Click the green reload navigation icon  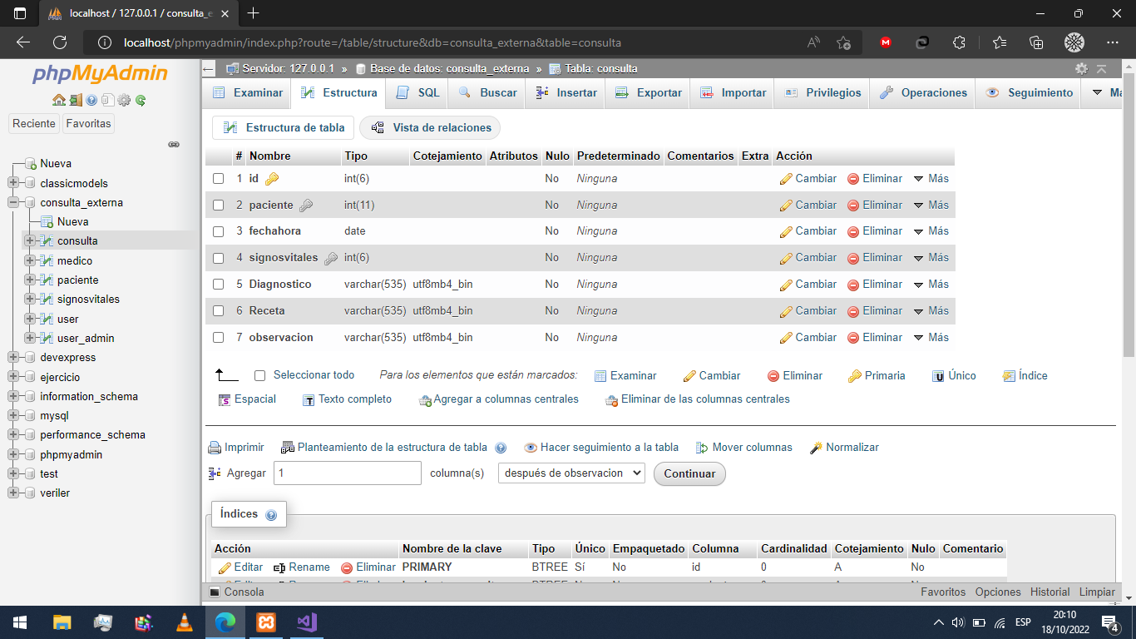(x=141, y=100)
